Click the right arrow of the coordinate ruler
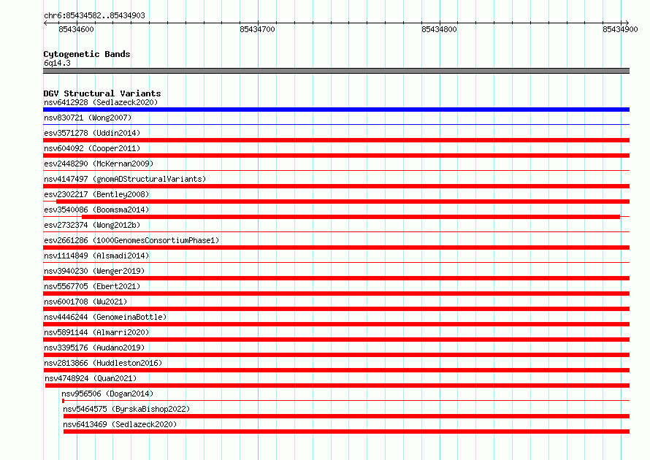 click(x=627, y=23)
